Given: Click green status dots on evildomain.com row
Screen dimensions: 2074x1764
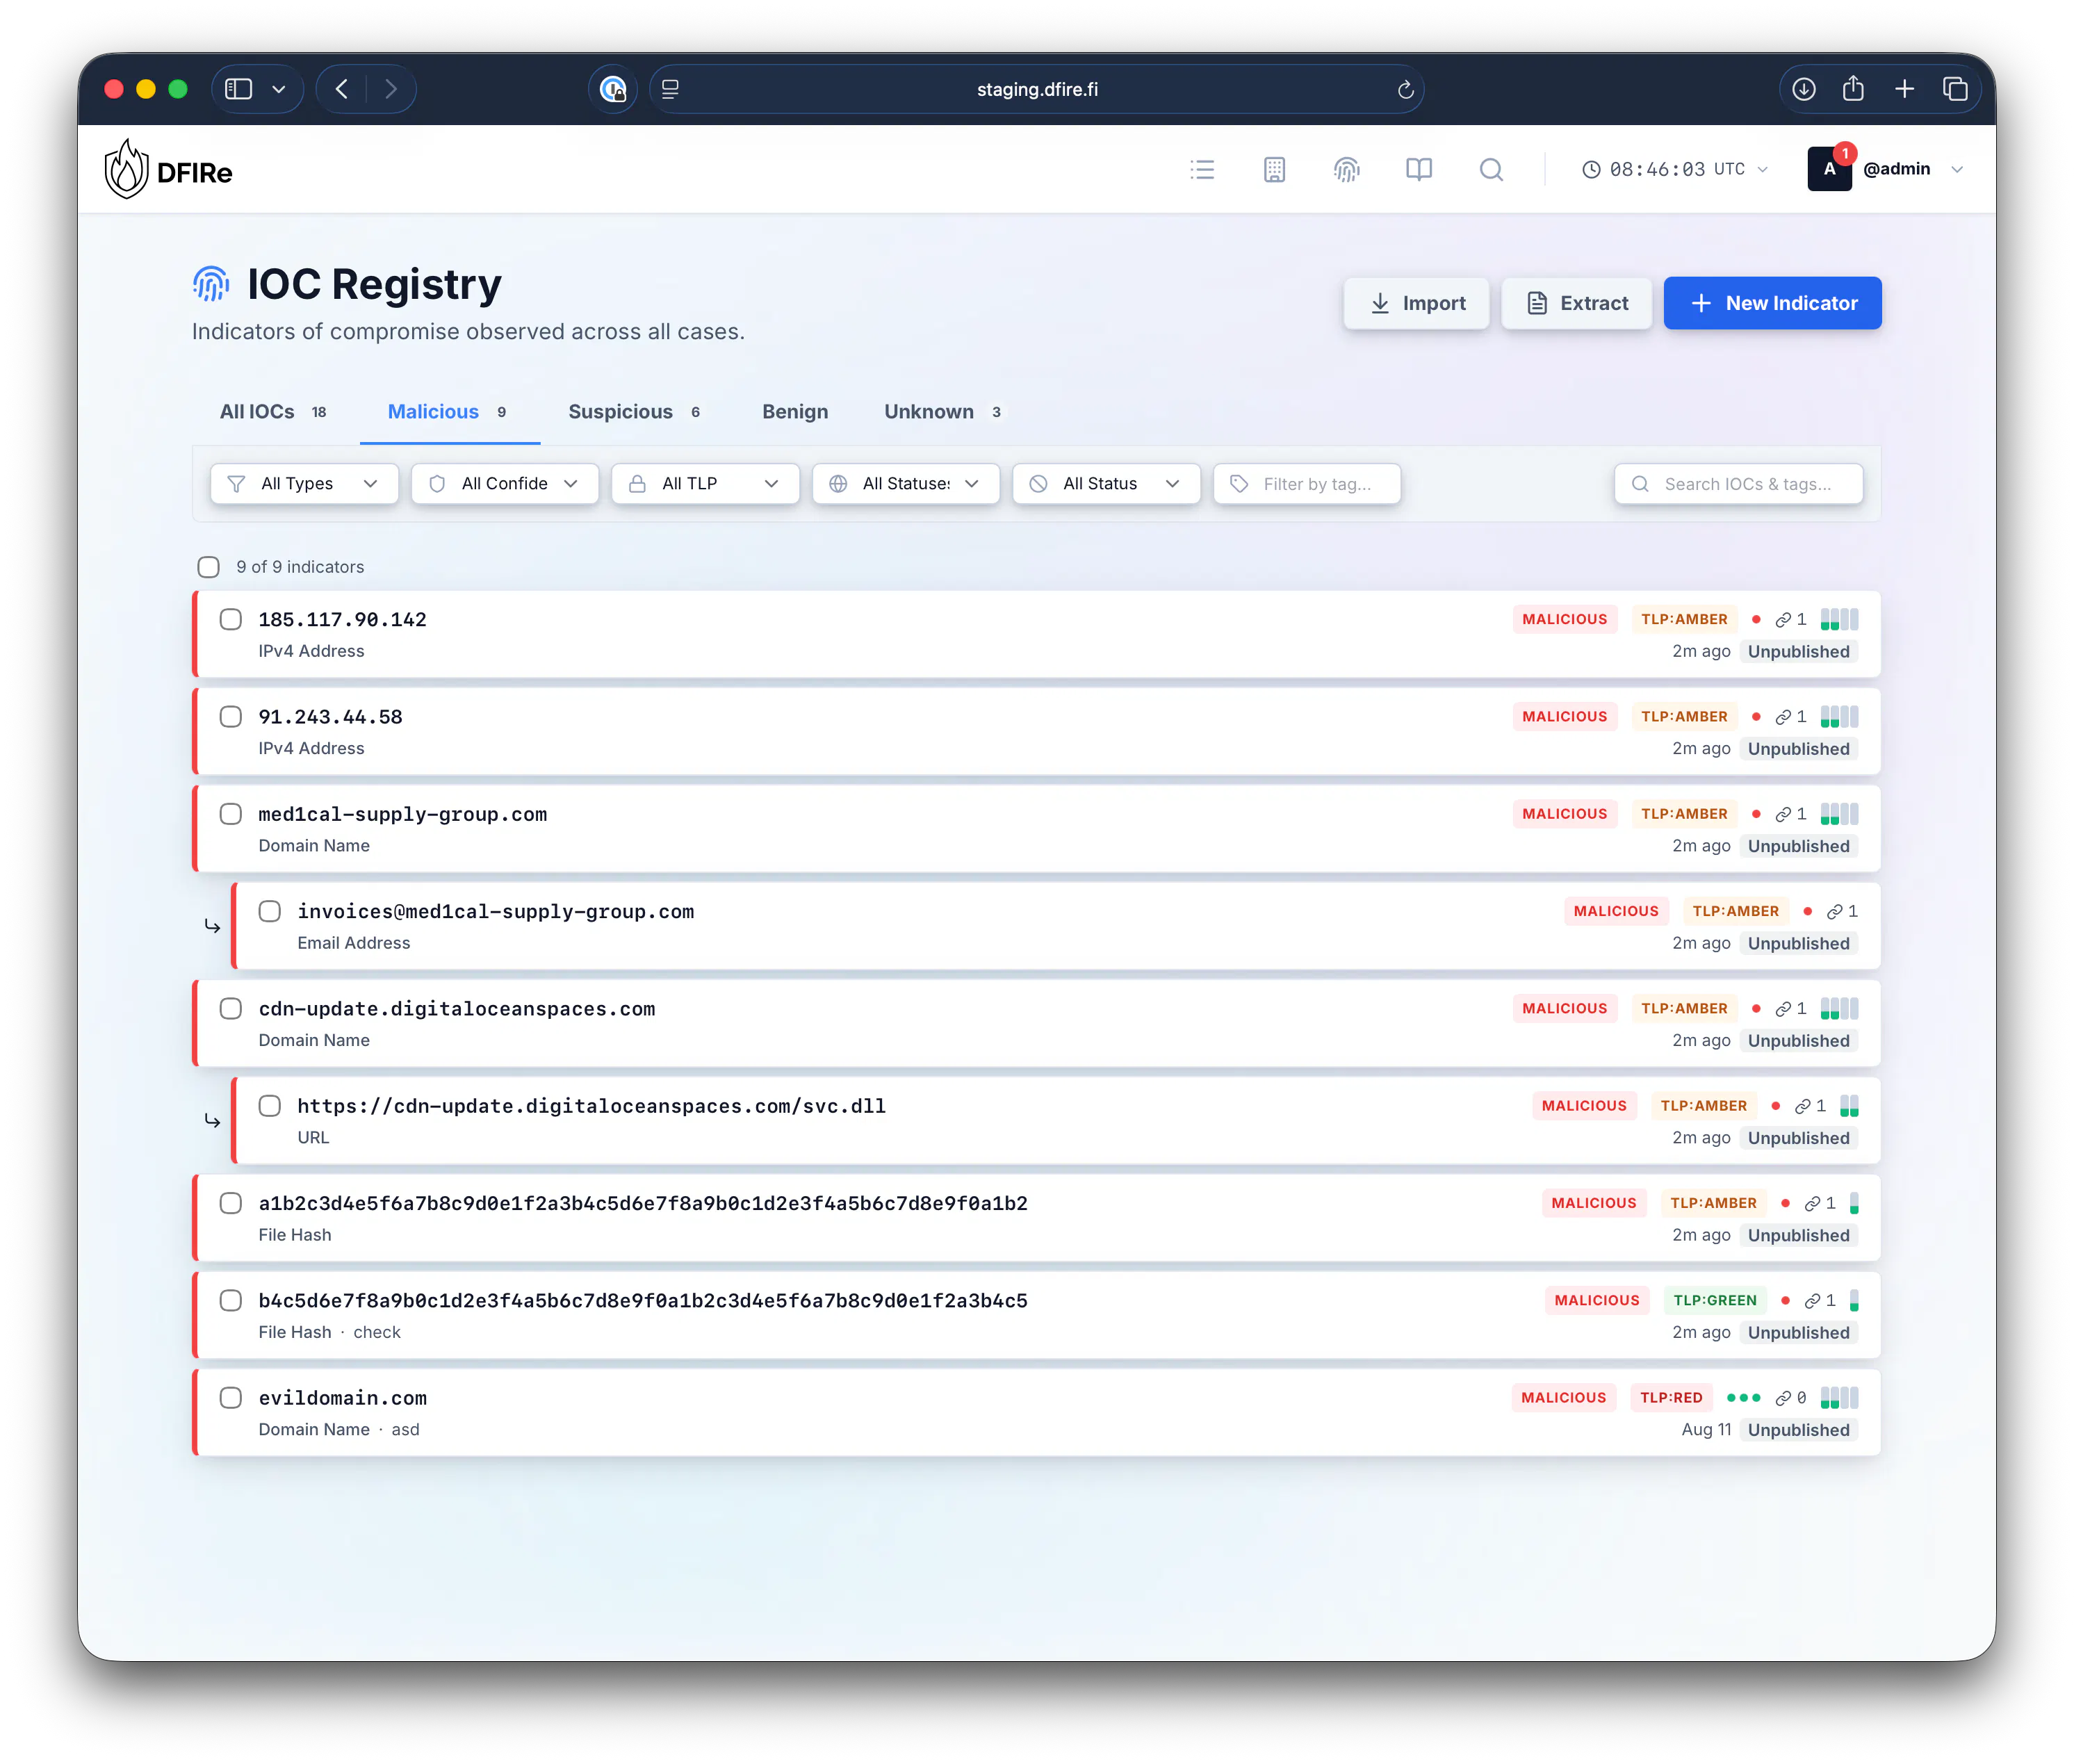Looking at the screenshot, I should (1743, 1398).
